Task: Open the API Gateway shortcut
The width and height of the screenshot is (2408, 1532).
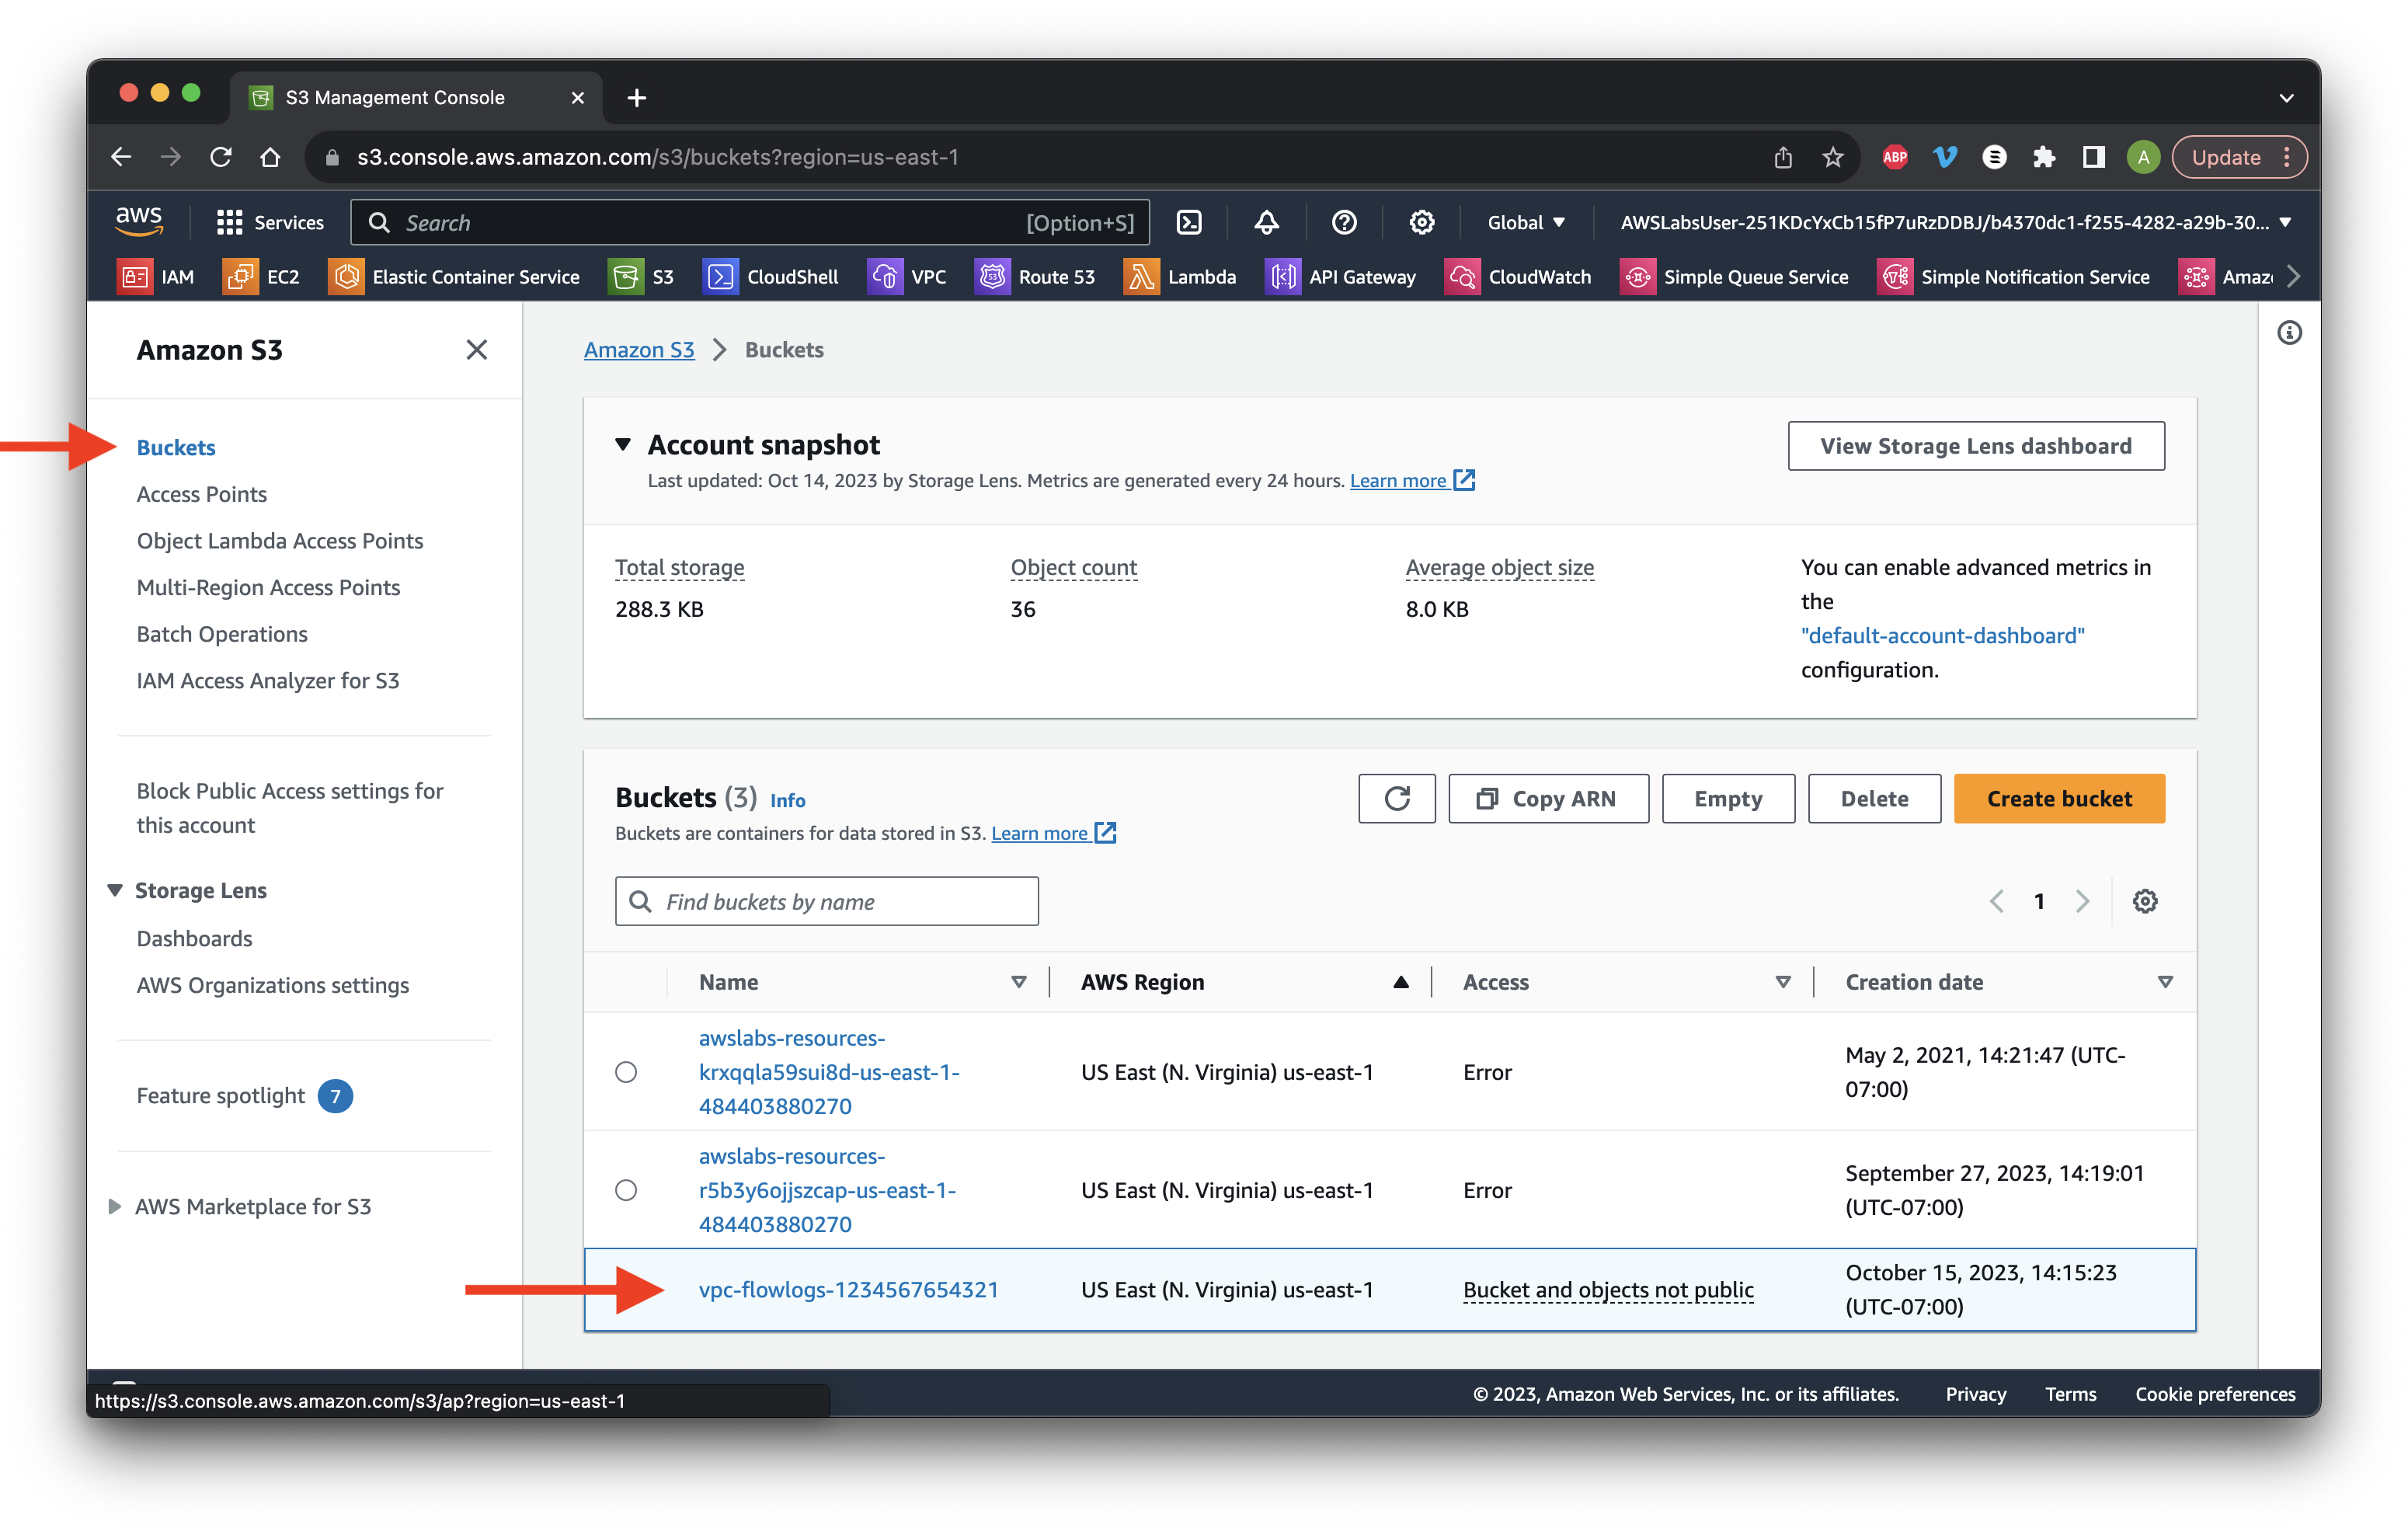Action: [x=1341, y=277]
